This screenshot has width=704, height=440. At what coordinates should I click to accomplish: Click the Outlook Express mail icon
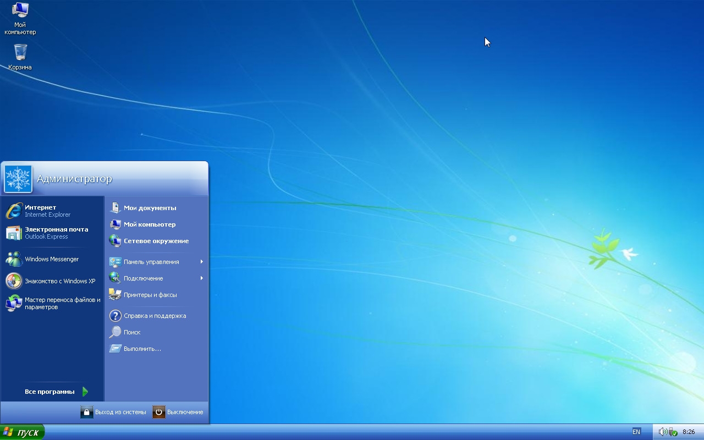(14, 233)
